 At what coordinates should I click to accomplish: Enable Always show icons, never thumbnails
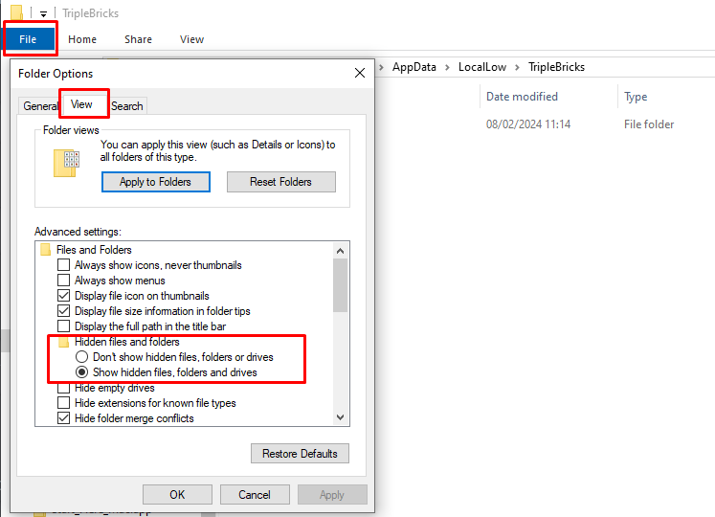[64, 265]
